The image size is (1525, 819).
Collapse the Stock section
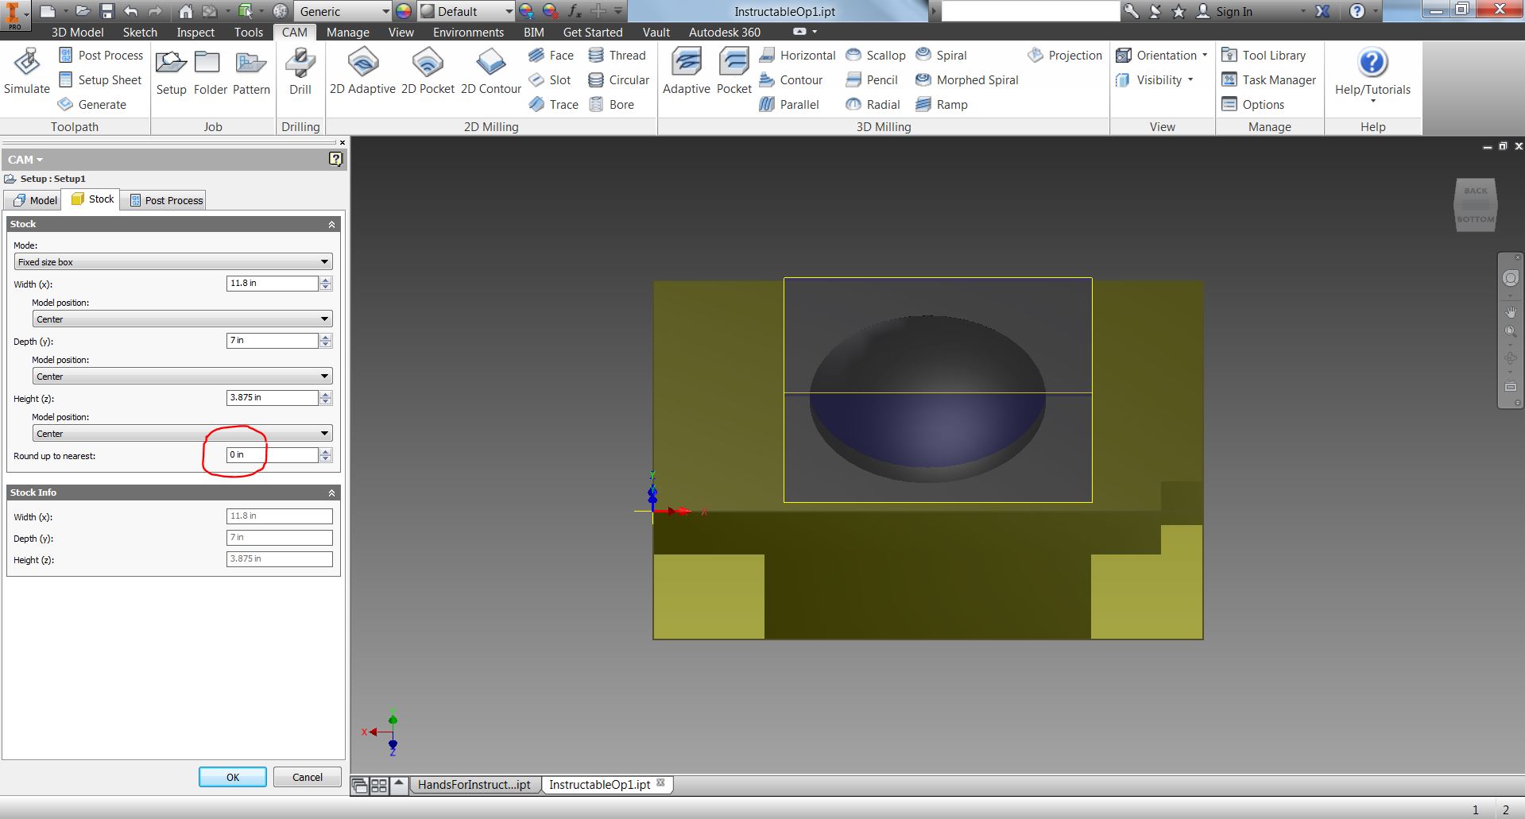point(331,225)
